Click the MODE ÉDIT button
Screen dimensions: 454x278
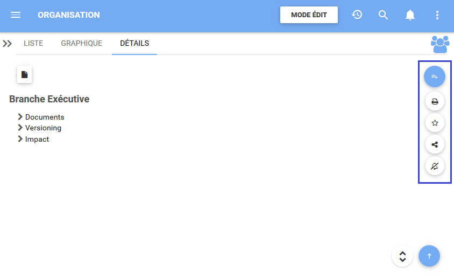(309, 15)
